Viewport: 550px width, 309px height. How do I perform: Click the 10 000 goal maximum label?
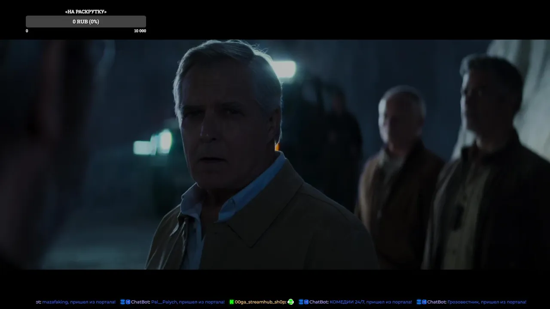[140, 31]
